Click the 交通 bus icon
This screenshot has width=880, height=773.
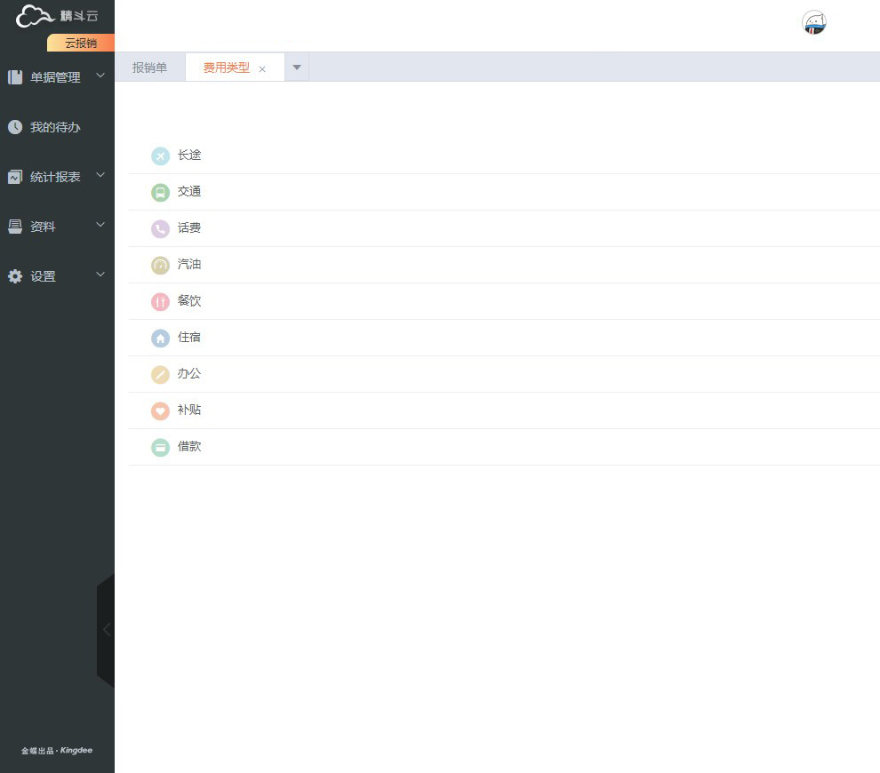pos(161,193)
